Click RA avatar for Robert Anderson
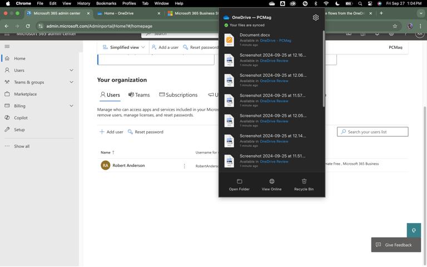 coord(106,165)
